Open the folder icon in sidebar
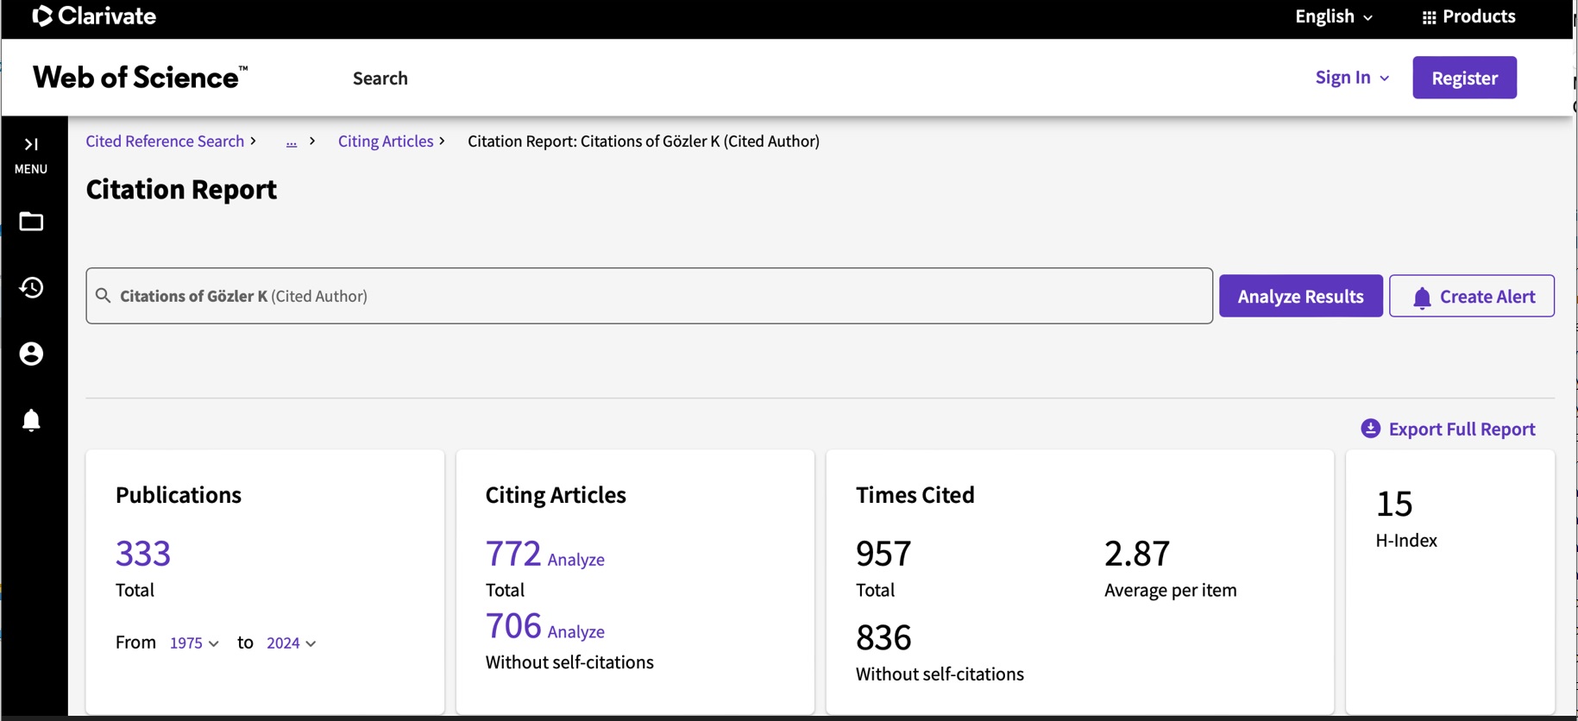Screen dimensions: 1578x721 pyautogui.click(x=31, y=222)
